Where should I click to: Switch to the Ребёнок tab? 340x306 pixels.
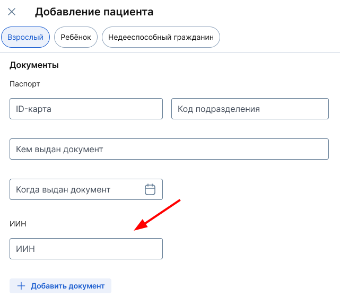coord(76,38)
